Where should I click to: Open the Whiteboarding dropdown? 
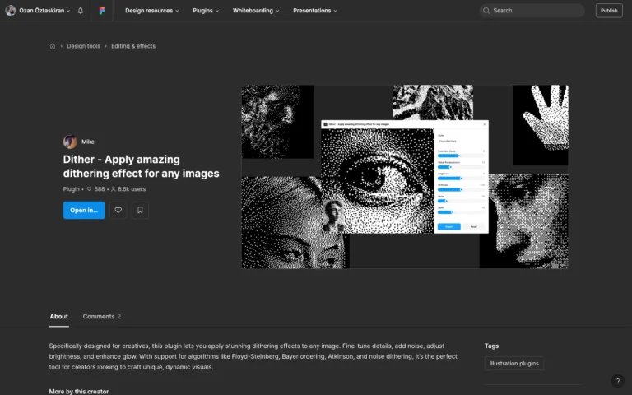(256, 11)
